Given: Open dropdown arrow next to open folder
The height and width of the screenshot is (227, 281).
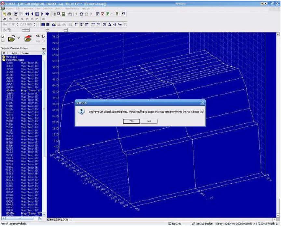Looking at the screenshot, I should (x=19, y=38).
